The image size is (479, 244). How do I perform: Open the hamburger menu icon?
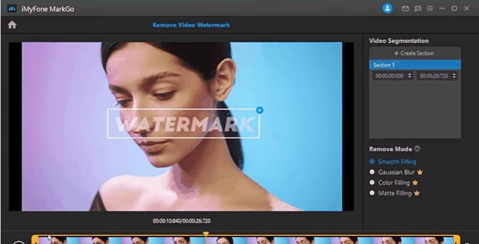[430, 9]
